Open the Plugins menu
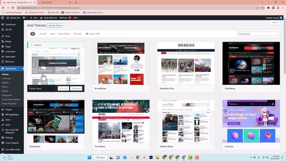This screenshot has height=161, width=286. tap(8, 110)
